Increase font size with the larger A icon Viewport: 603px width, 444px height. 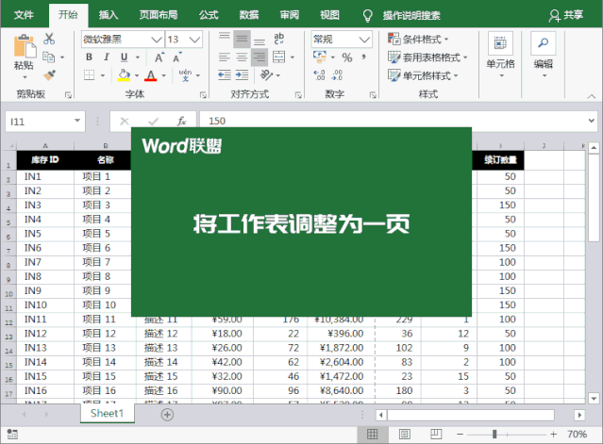pos(159,58)
